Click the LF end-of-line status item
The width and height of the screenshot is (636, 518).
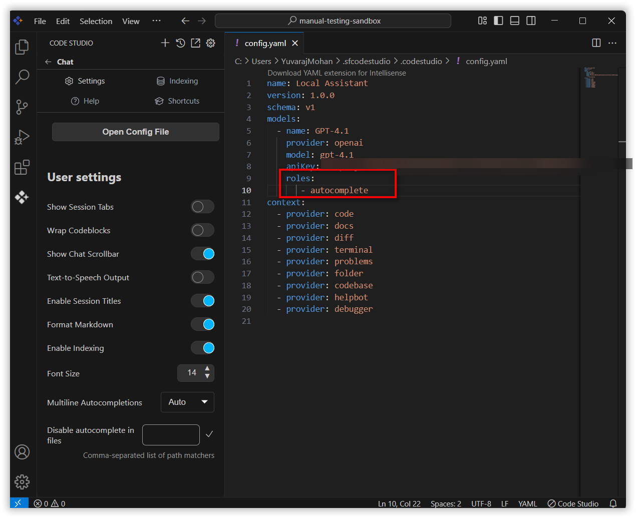click(x=505, y=503)
